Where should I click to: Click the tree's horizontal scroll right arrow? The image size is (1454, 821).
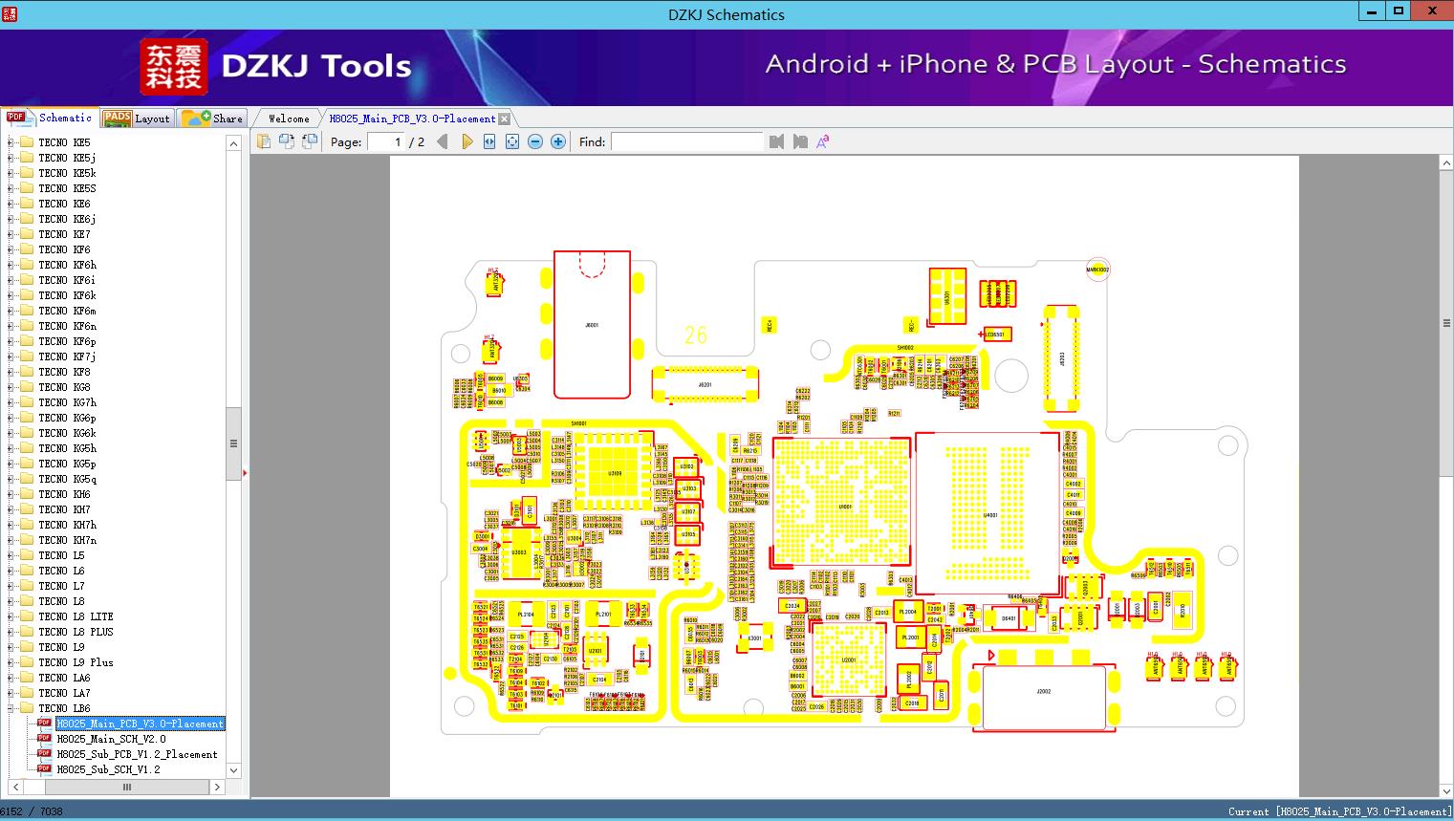(218, 788)
